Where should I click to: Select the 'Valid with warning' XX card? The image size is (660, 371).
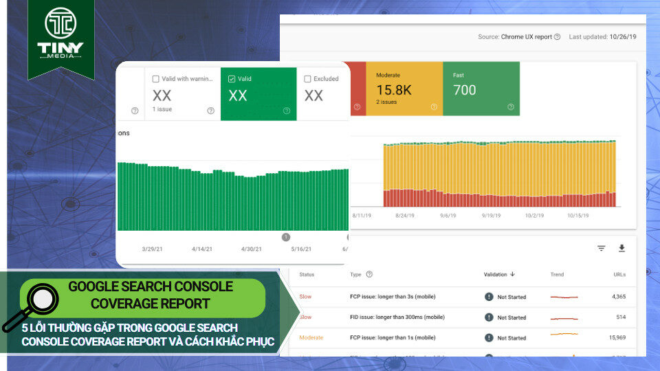coord(183,94)
